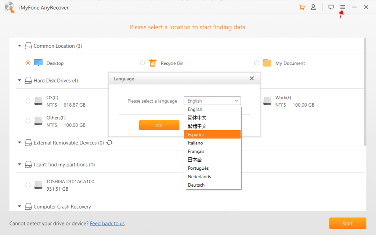
Task: Collapse External Removable Devices section
Action: 19,142
